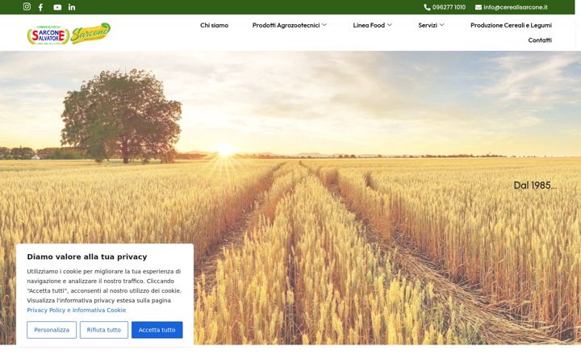This screenshot has width=581, height=363.
Task: Expand the Prodotti Agrozootecnici chevron
Action: coord(324,25)
